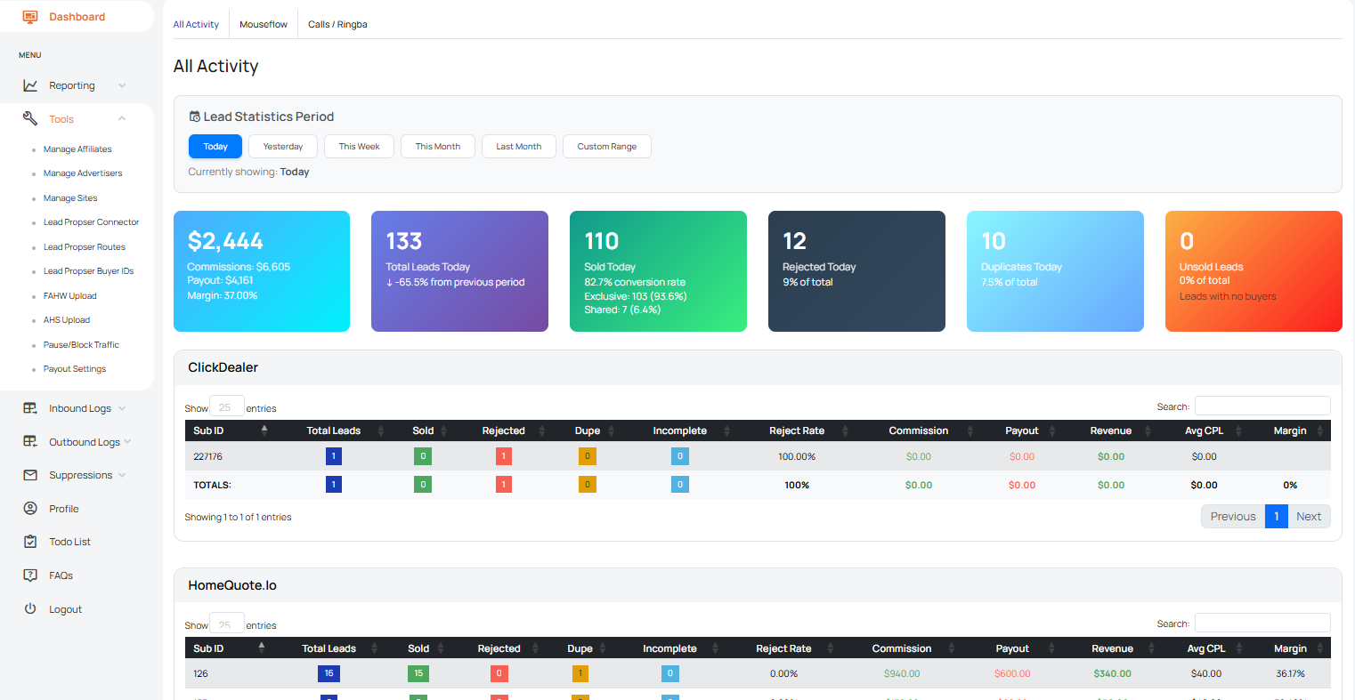Click the Todo List clipboard icon

tap(30, 542)
